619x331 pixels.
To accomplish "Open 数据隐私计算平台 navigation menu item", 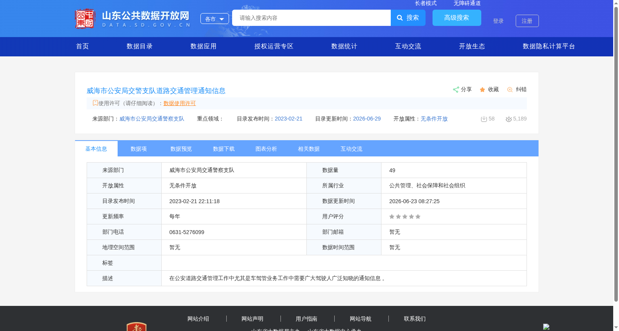I will [x=549, y=46].
